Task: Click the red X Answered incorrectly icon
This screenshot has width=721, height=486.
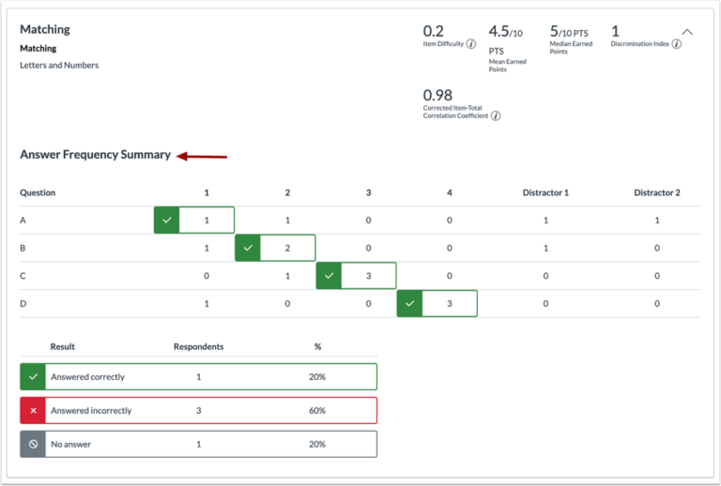Action: [x=33, y=410]
